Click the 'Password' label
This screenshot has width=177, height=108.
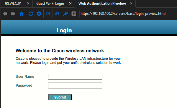click(24, 85)
